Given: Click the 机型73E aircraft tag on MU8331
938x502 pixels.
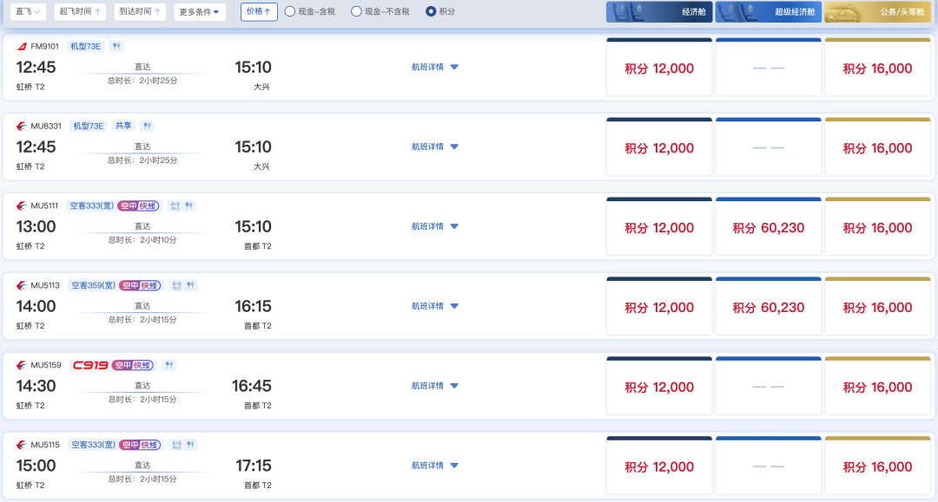Looking at the screenshot, I should pos(89,126).
